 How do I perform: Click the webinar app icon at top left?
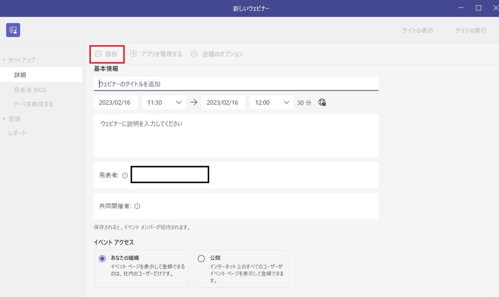[13, 30]
